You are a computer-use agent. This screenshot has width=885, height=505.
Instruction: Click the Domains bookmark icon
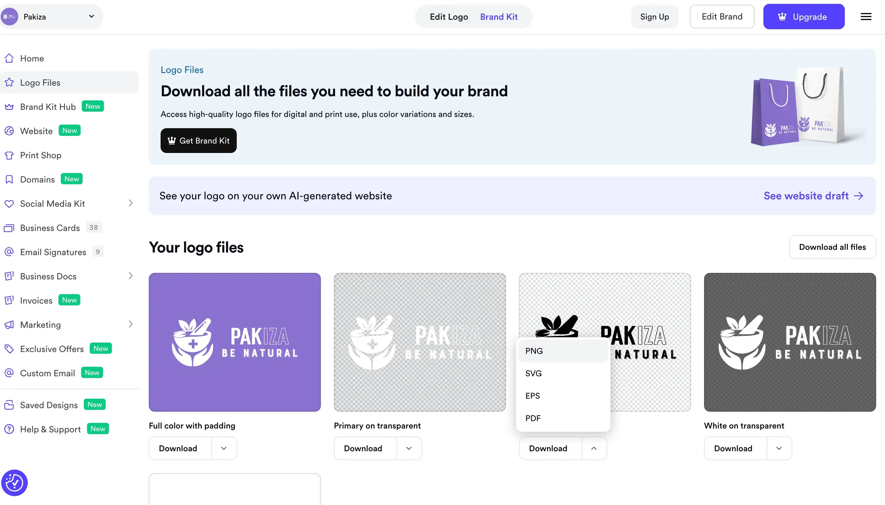pos(9,179)
